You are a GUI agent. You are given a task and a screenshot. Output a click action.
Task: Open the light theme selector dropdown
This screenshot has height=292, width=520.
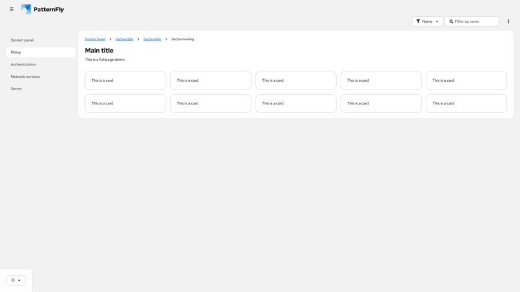point(16,280)
